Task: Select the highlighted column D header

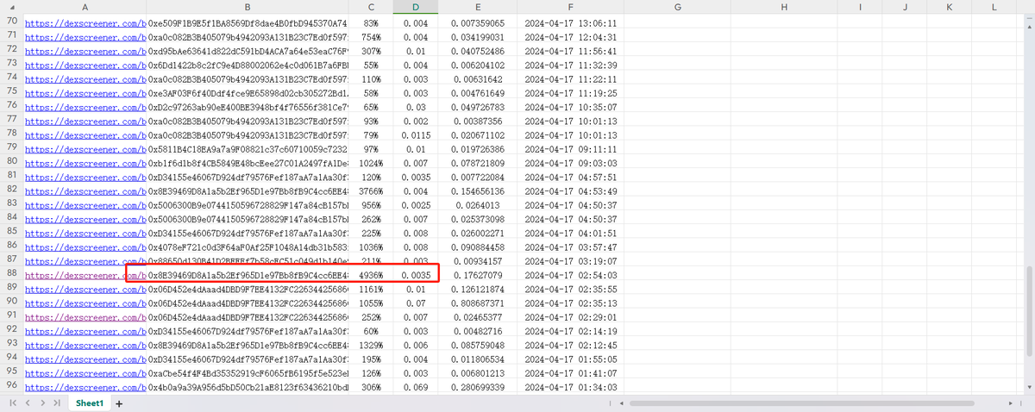Action: 414,7
